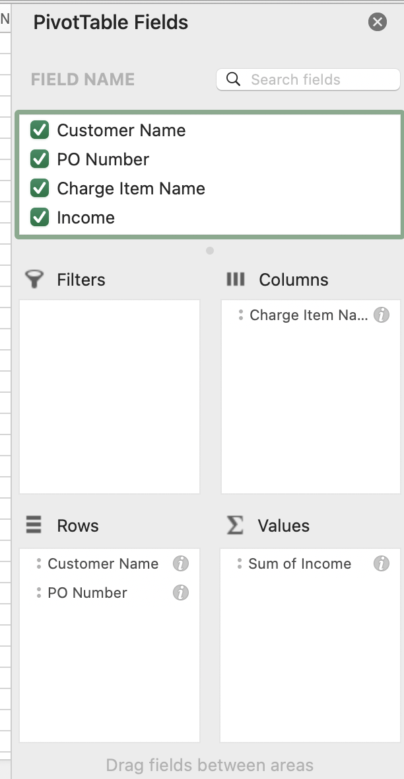Uncheck the Customer Name field checkbox
This screenshot has height=779, width=404.
click(x=40, y=130)
